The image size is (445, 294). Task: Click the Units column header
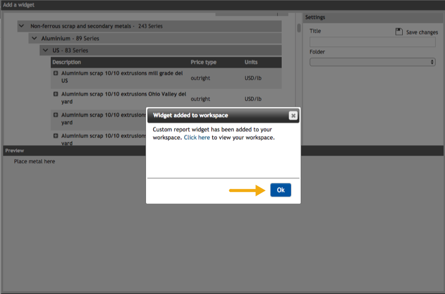(x=251, y=62)
